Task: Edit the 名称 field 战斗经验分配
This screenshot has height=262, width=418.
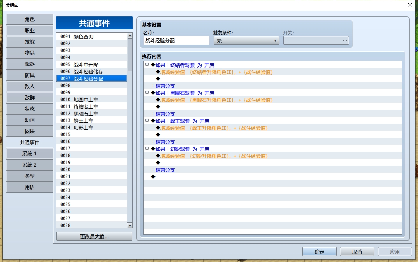Action: [x=176, y=41]
